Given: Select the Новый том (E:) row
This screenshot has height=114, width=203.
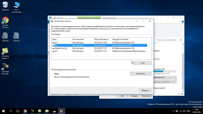Looking at the screenshot, I should tap(99, 48).
